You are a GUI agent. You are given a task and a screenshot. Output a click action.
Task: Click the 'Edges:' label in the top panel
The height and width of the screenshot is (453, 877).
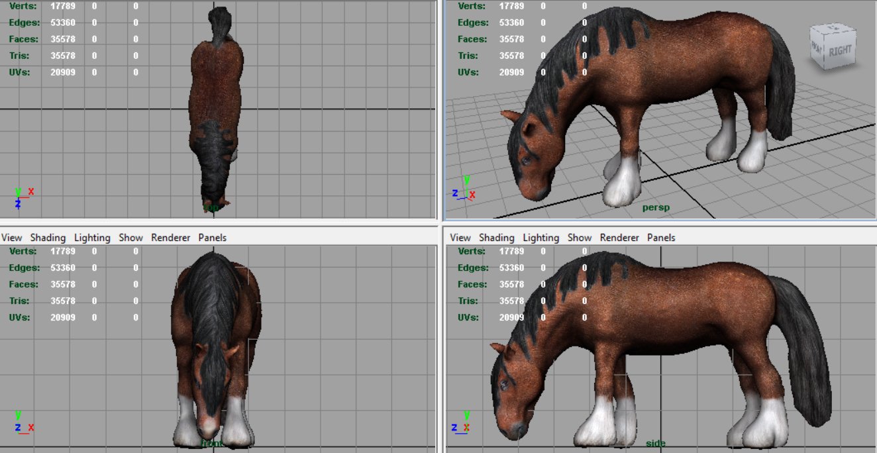(24, 23)
